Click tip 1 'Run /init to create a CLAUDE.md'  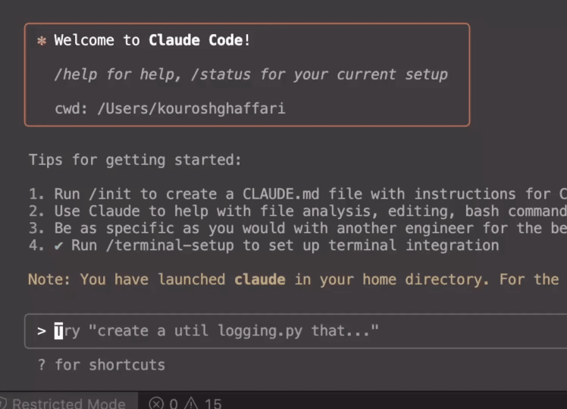[298, 194]
